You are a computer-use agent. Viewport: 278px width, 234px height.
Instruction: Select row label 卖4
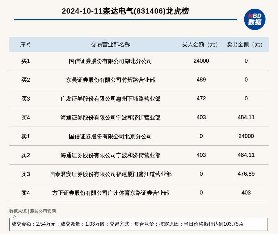[x=26, y=193]
